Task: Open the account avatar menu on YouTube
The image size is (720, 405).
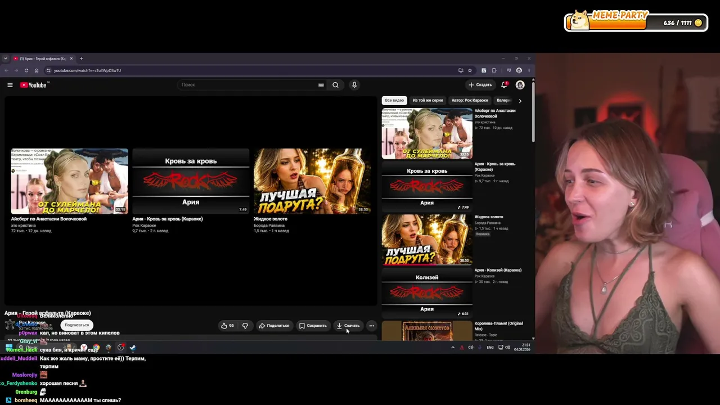Action: click(520, 85)
